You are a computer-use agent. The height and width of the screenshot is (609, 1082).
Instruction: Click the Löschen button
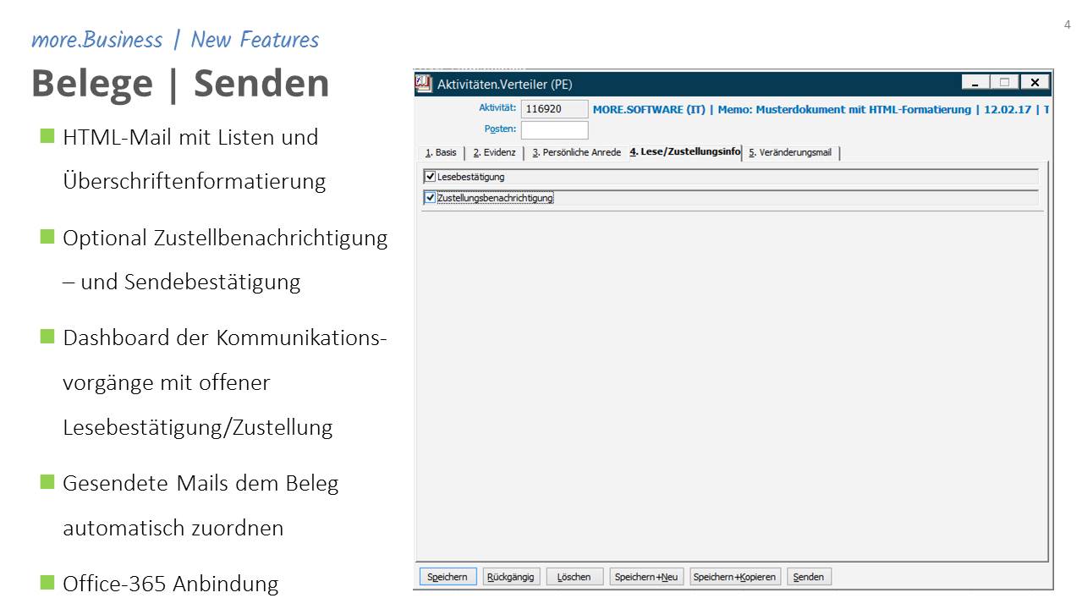pos(574,577)
